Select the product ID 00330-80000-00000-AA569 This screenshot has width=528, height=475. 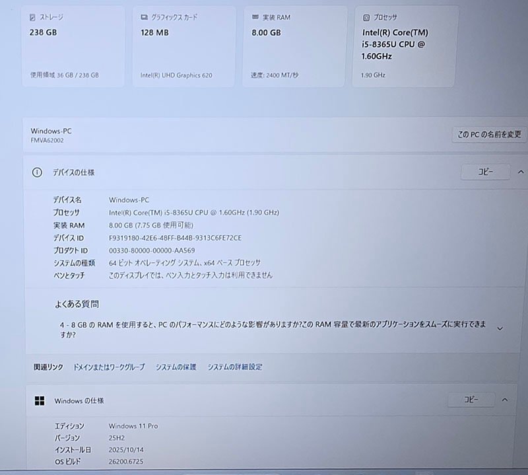click(x=152, y=250)
